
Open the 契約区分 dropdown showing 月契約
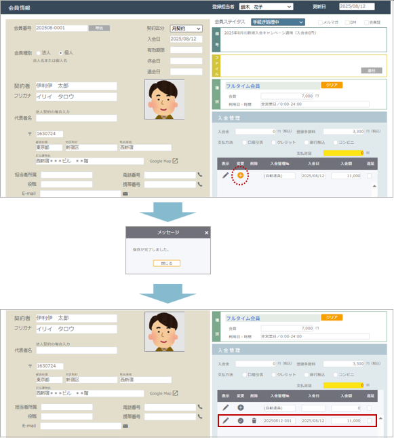coord(186,29)
